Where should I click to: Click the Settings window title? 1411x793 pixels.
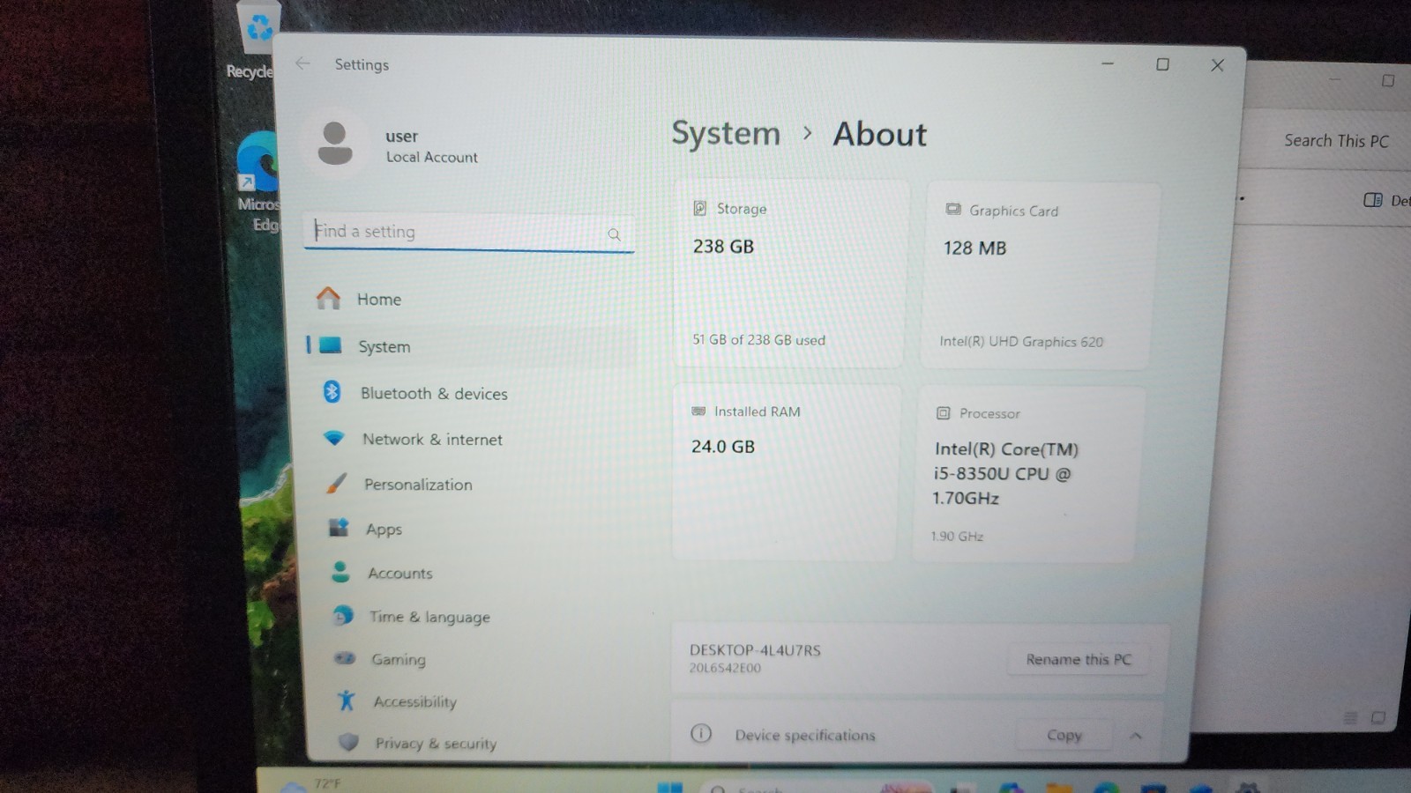pyautogui.click(x=362, y=64)
